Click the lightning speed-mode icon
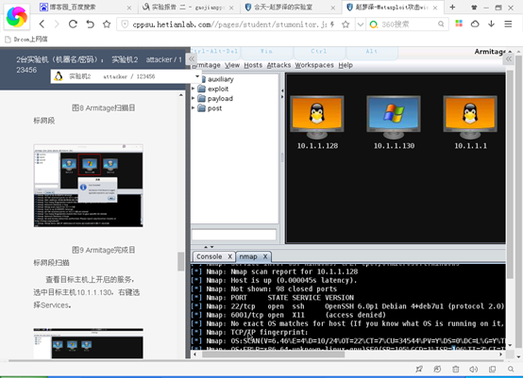Screen dimensions: 523x378 [x=332, y=24]
